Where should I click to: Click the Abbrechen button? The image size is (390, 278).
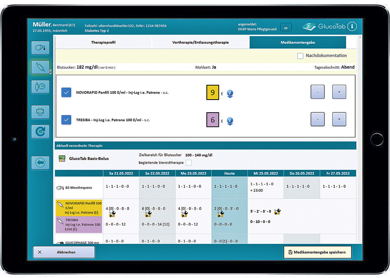point(64,252)
